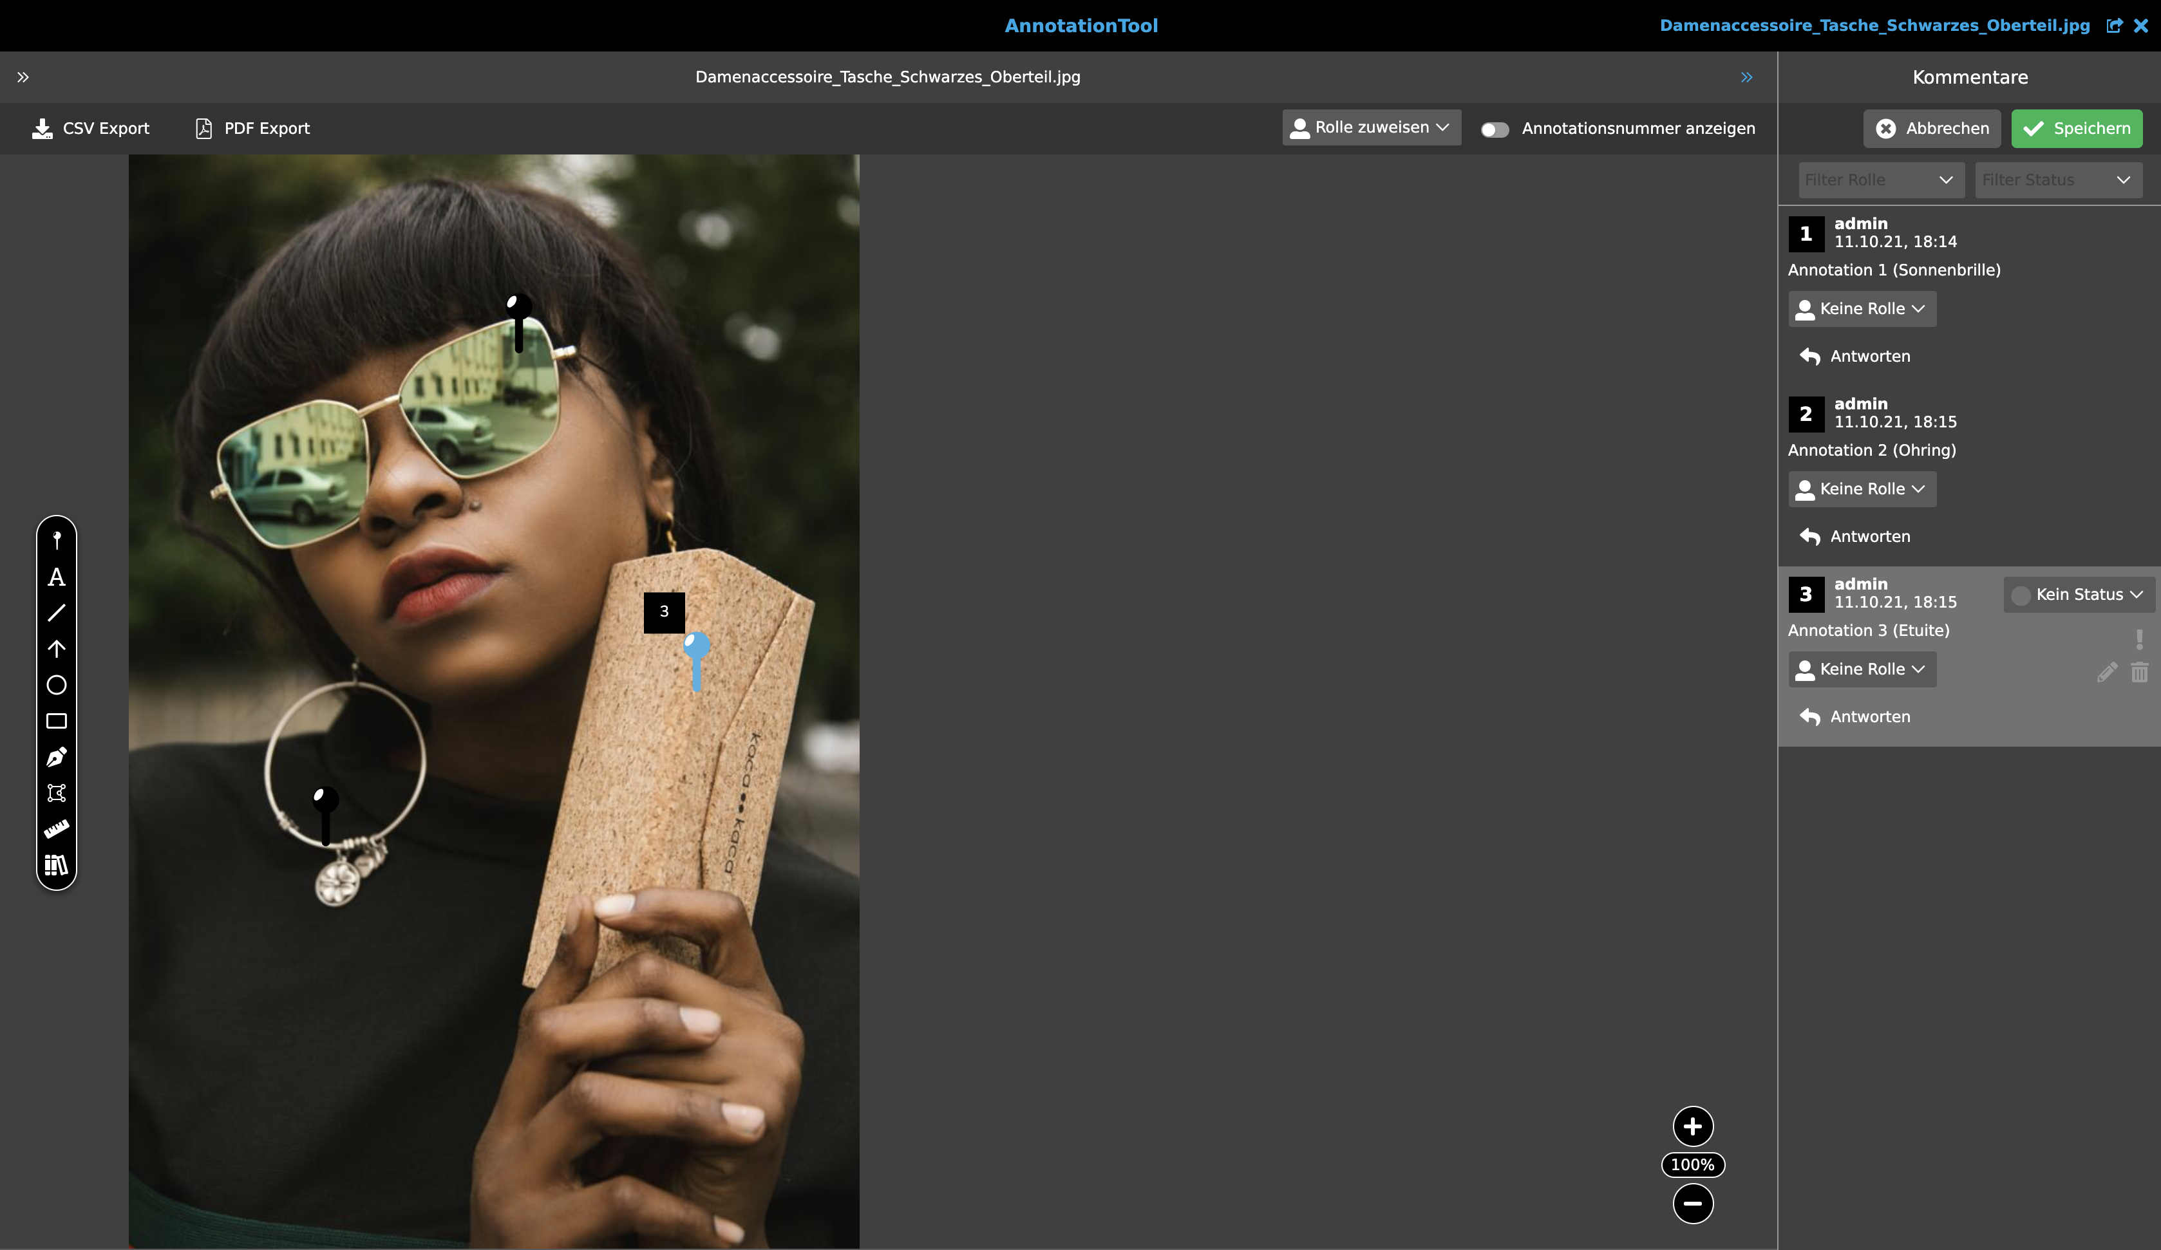Viewport: 2161px width, 1250px height.
Task: Select the ruler measurement tool
Action: coord(57,829)
